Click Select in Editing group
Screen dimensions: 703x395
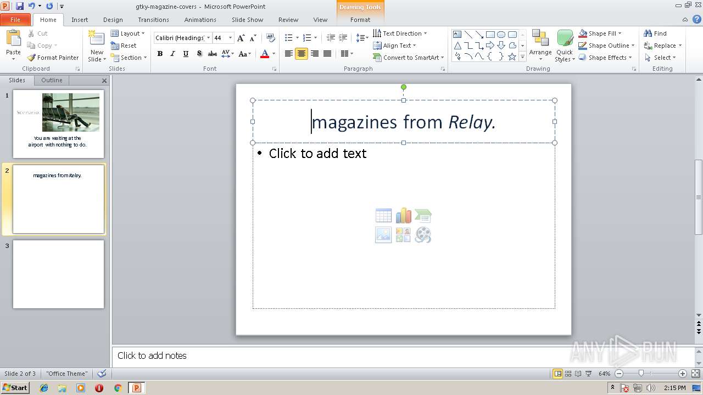tap(660, 58)
